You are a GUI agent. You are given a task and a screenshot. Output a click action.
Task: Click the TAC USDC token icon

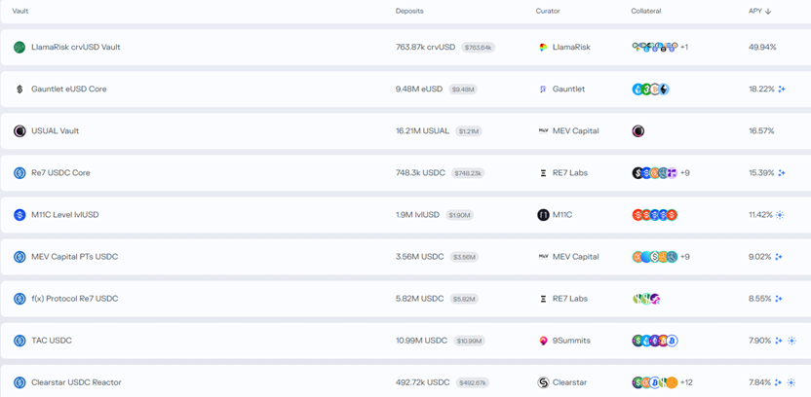19,341
